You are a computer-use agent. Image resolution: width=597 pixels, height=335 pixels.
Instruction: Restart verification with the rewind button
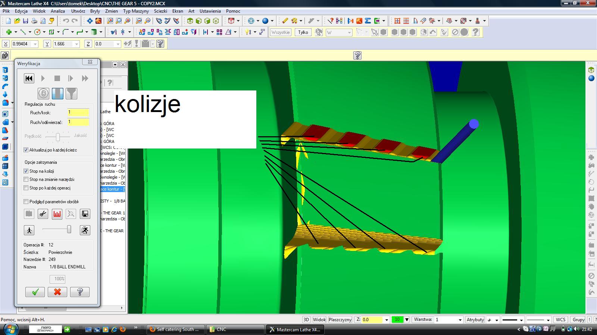pyautogui.click(x=29, y=79)
